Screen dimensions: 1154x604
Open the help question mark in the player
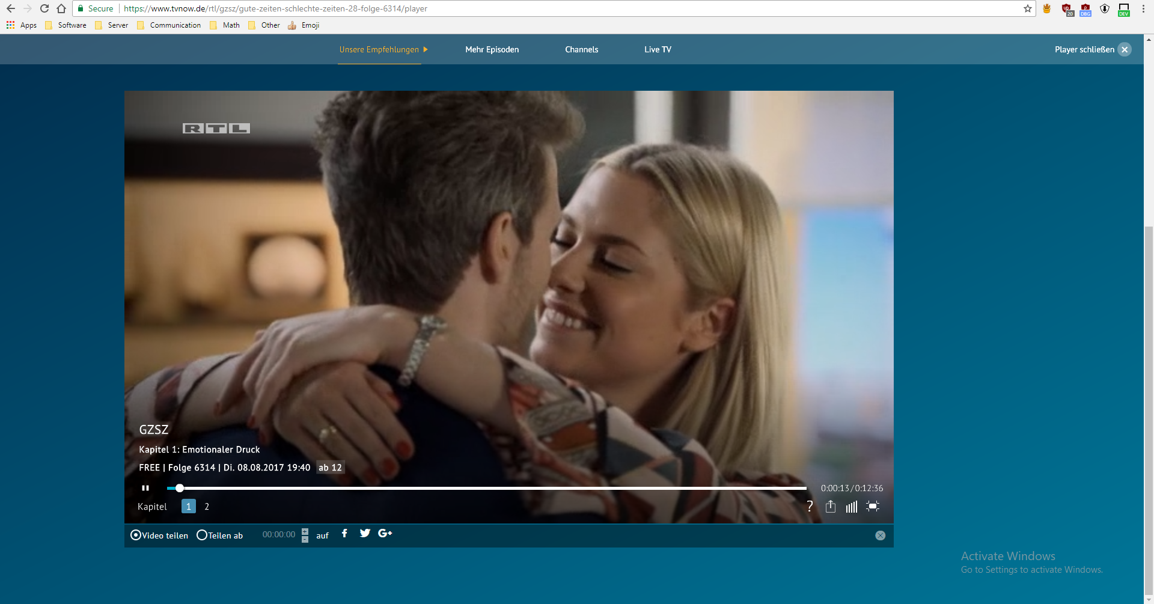point(810,507)
